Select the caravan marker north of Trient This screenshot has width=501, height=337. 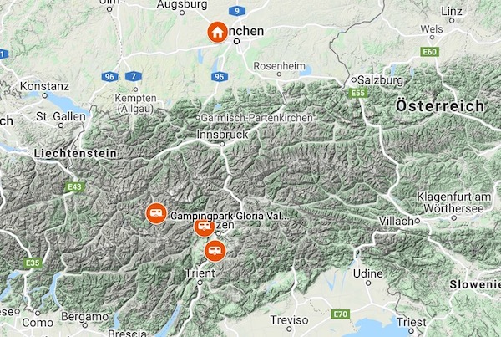pyautogui.click(x=215, y=251)
